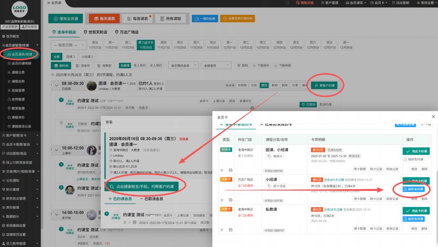Open the 指定日期 date picker dropdown
The image size is (438, 247).
pos(69,45)
